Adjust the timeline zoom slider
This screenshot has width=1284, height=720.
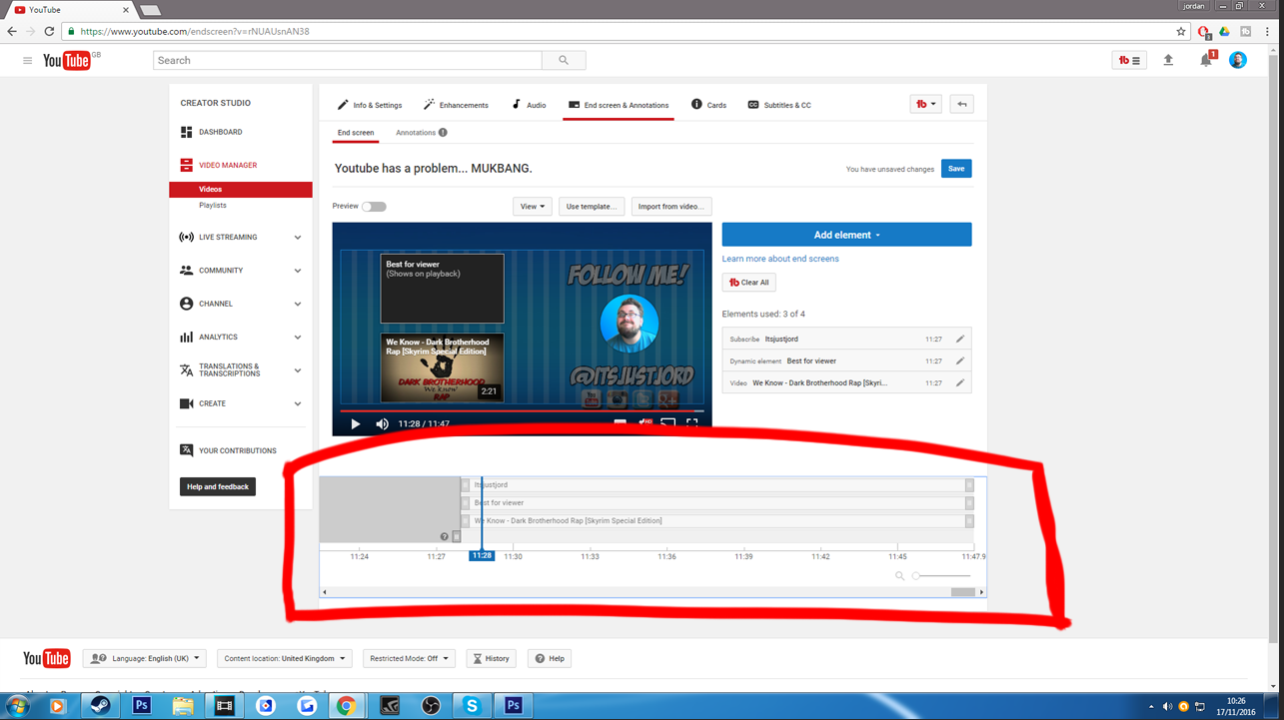(x=941, y=576)
